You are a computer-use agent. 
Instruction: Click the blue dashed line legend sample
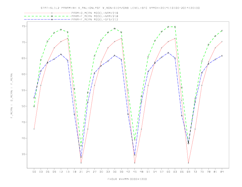pos(47,20)
